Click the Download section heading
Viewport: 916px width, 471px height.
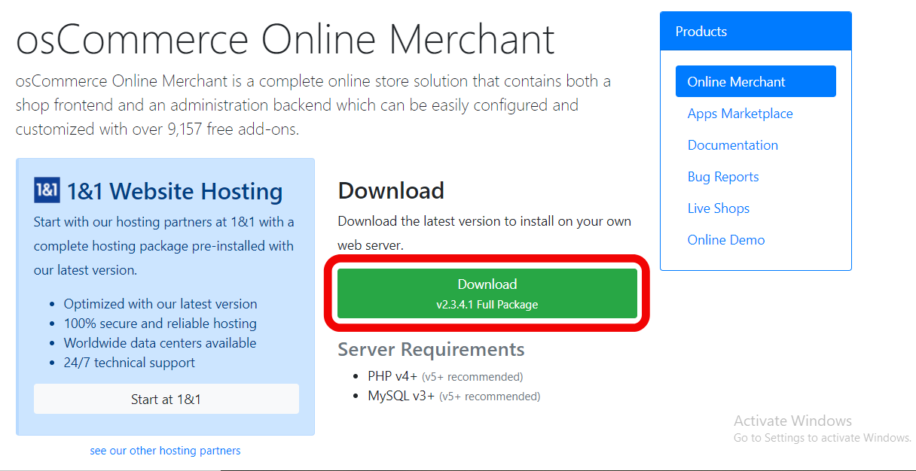(x=390, y=190)
